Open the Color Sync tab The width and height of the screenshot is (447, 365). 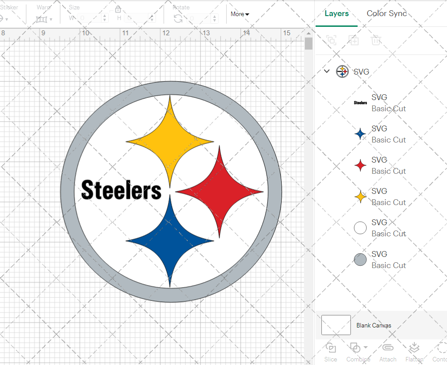coord(387,13)
